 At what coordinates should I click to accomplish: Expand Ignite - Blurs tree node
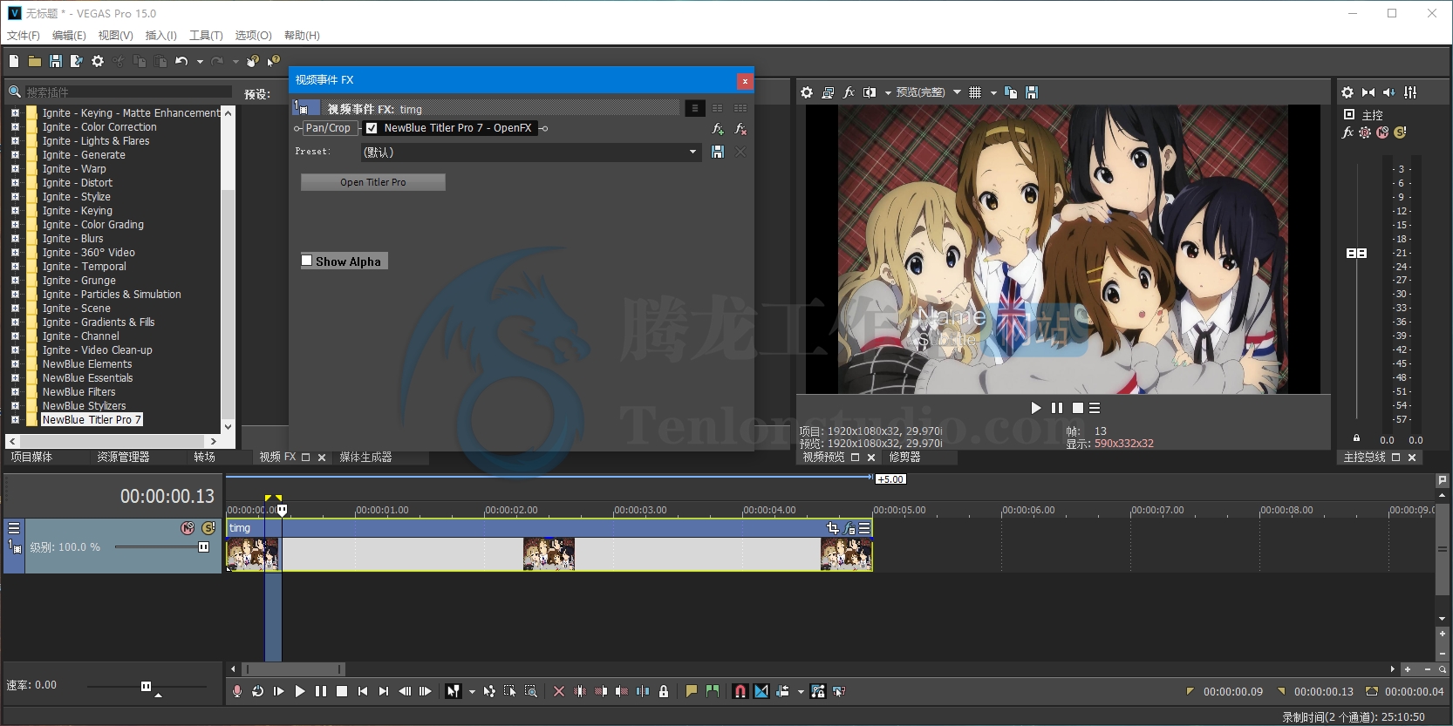pyautogui.click(x=15, y=239)
